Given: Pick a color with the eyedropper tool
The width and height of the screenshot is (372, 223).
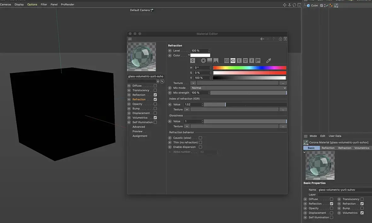Looking at the screenshot, I should click(269, 61).
